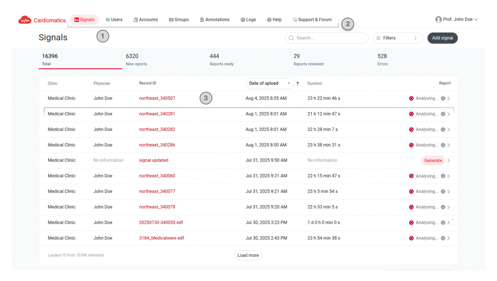Open the Annotations menu item

(215, 20)
